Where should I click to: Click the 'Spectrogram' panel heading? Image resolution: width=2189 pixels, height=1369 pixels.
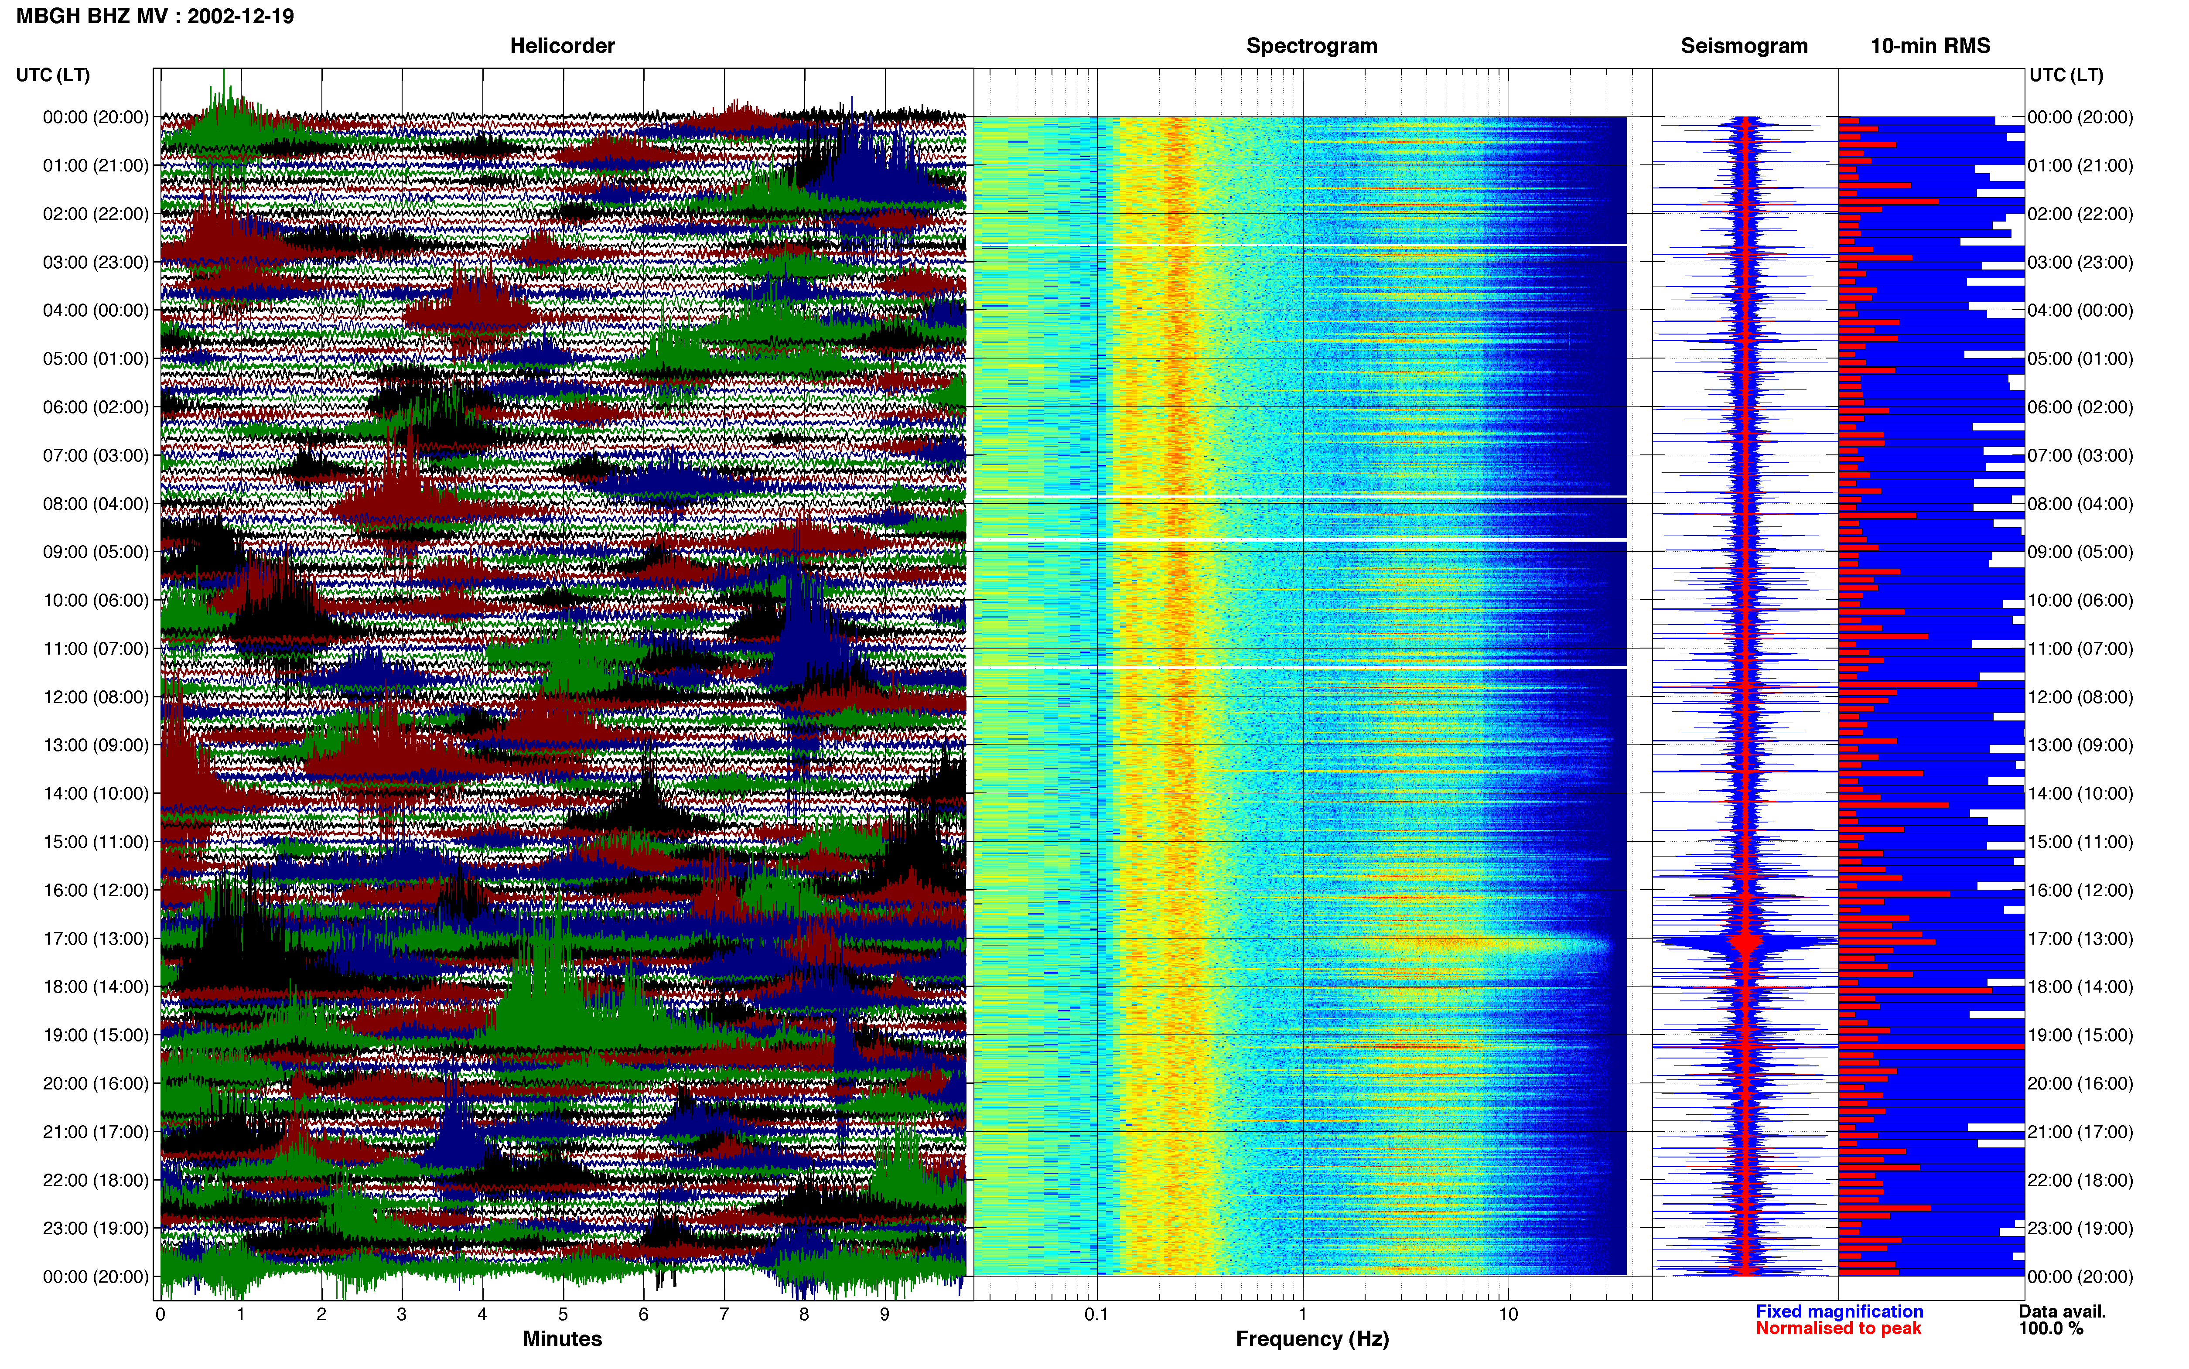[x=1312, y=46]
